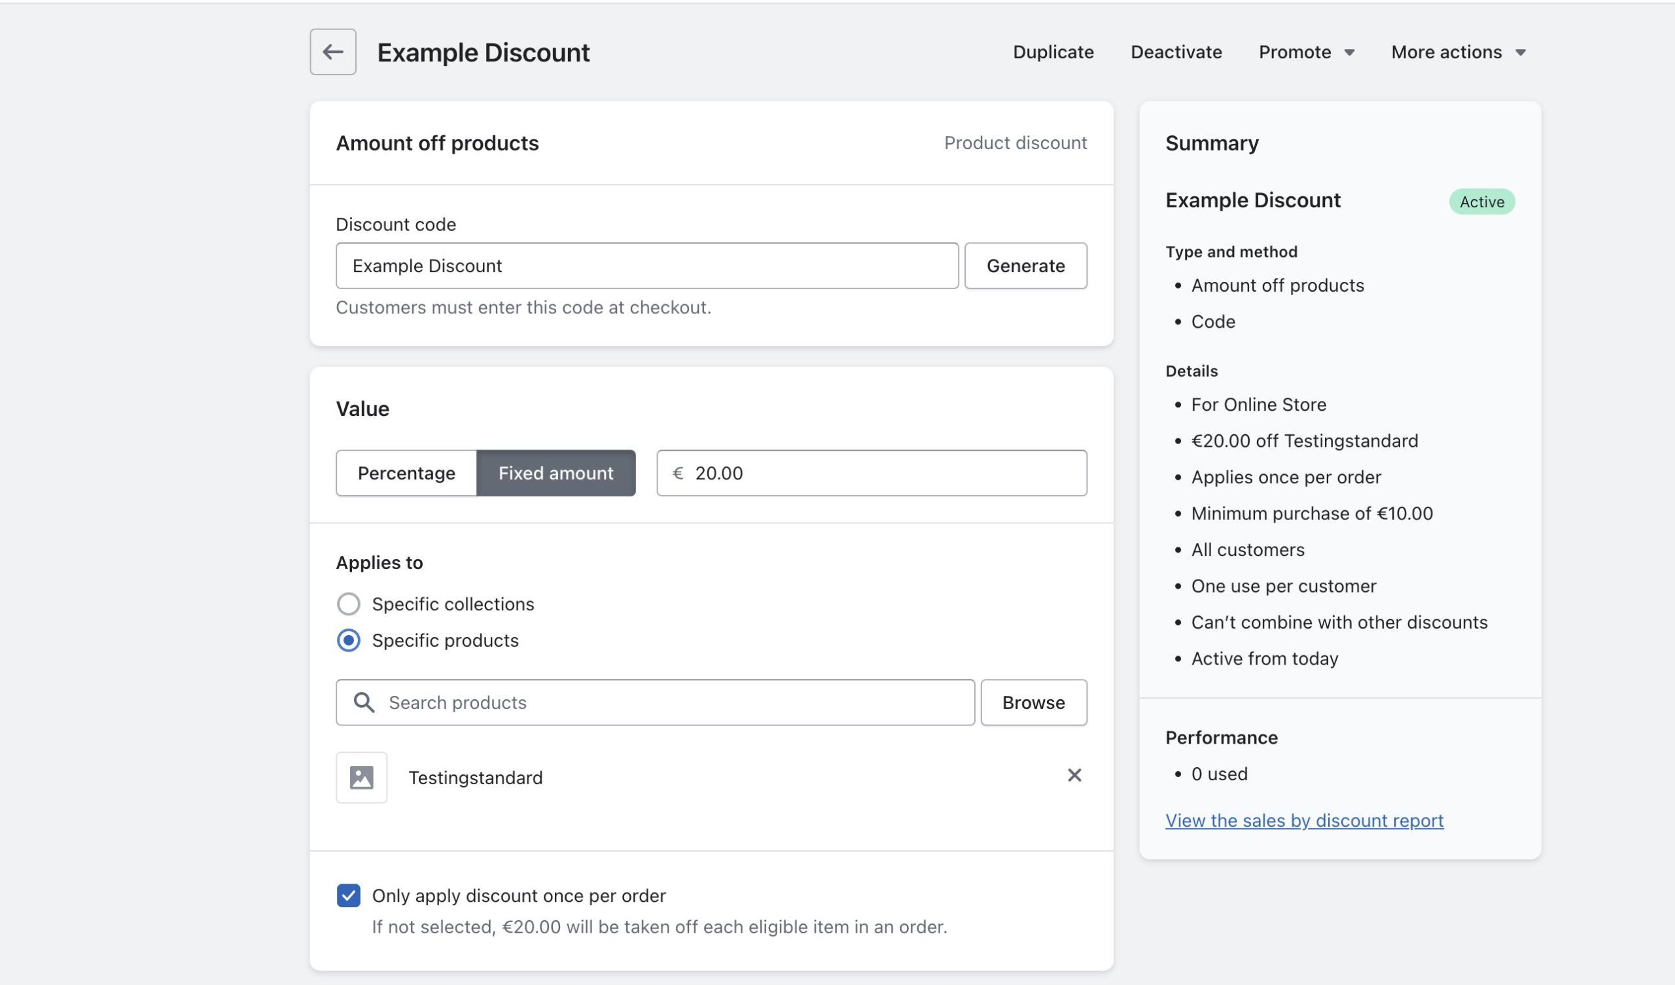
Task: Deactivate the Example Discount
Action: click(x=1176, y=52)
